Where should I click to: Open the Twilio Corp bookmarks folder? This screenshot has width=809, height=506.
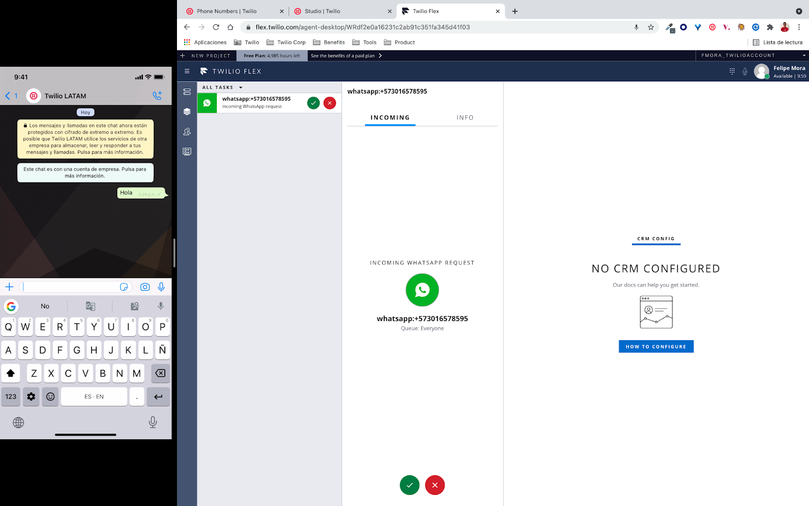(x=286, y=42)
